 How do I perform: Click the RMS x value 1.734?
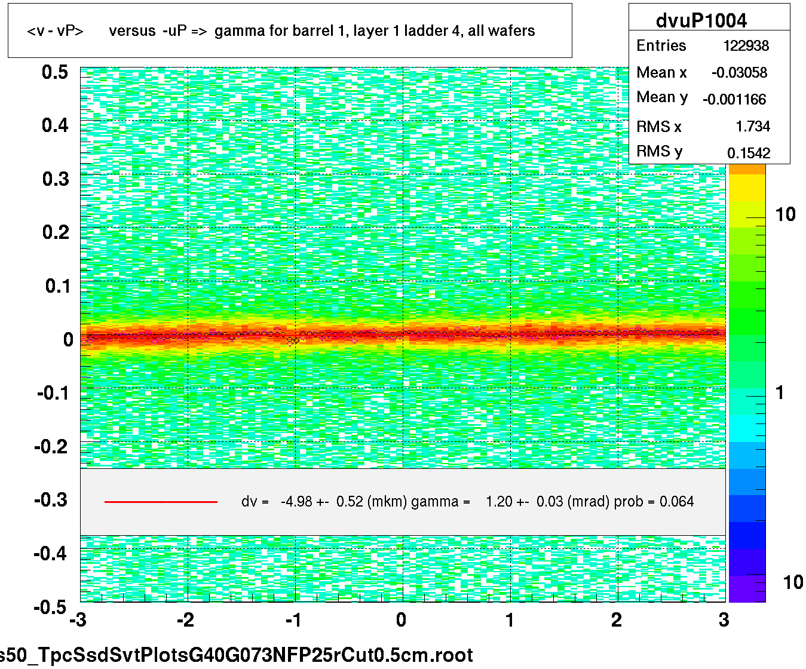tap(753, 127)
